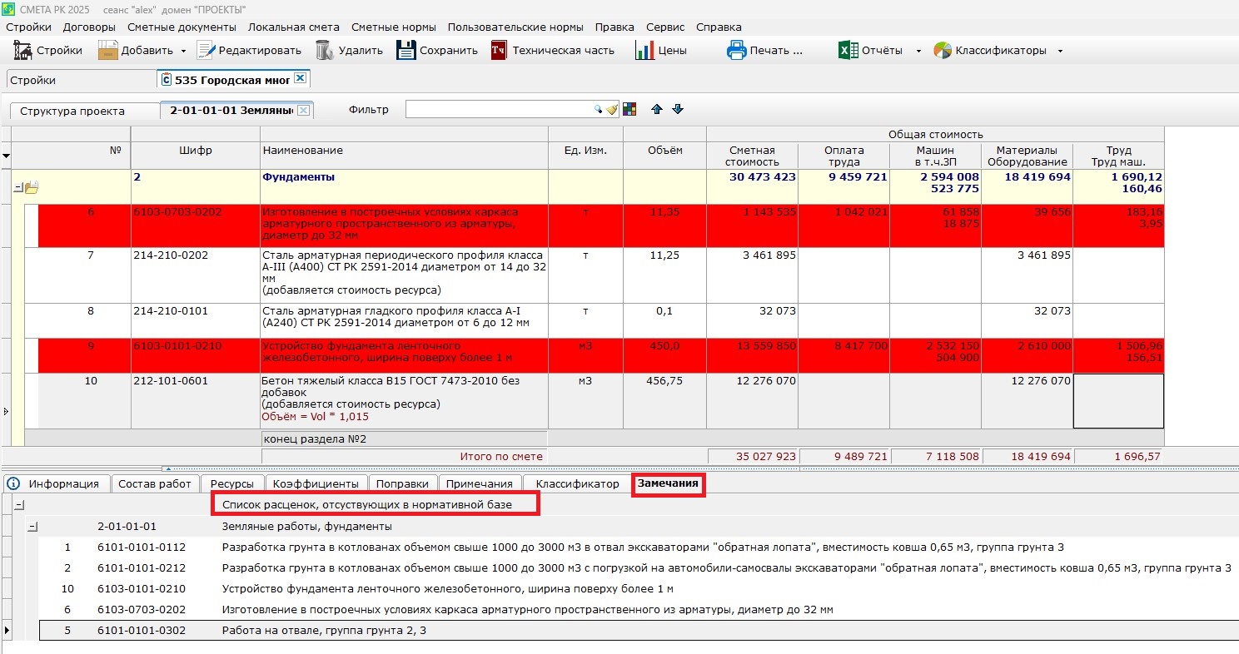
Task: Move the row up with the up arrow
Action: [657, 110]
